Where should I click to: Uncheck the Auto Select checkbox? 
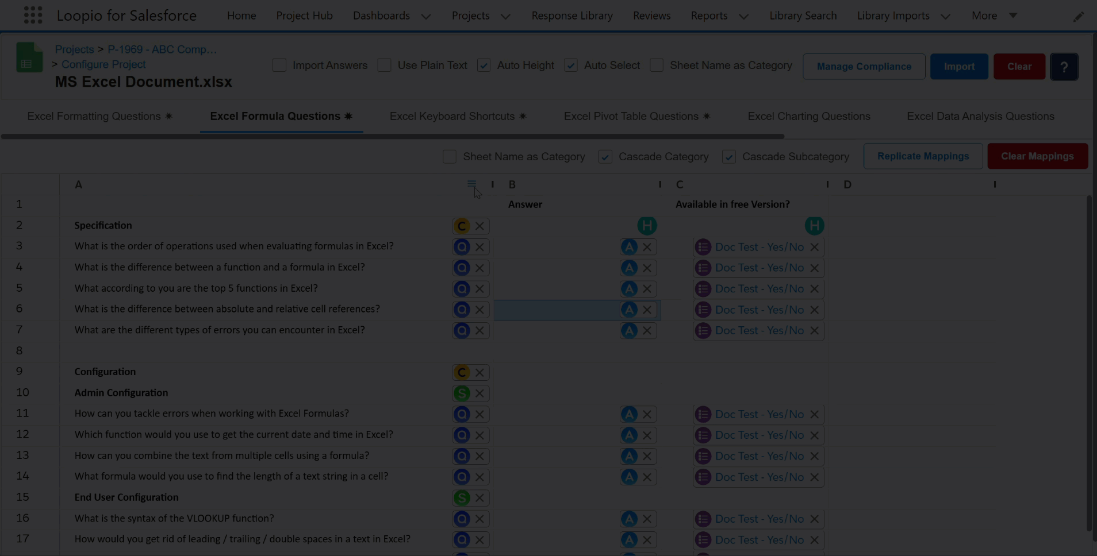point(571,65)
